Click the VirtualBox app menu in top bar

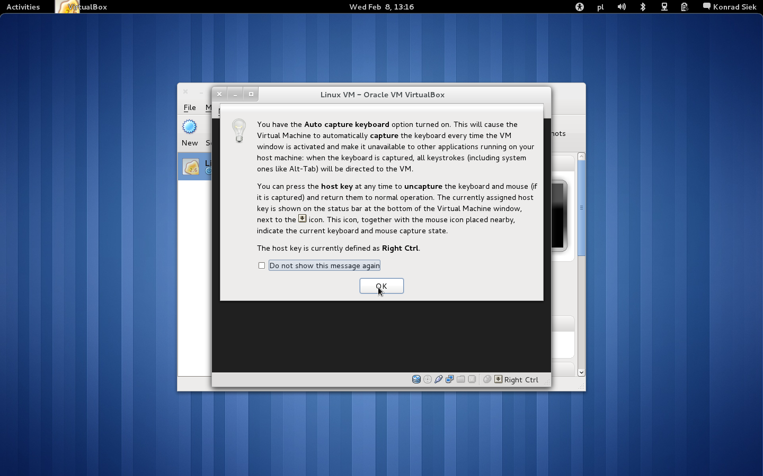pyautogui.click(x=82, y=7)
